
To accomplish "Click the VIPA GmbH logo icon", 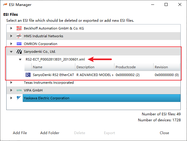I will point(19,90).
